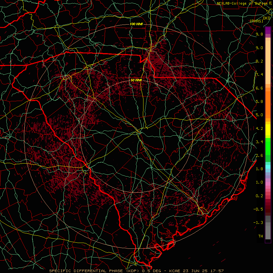This screenshot has height=273, width=273.
Task: Pick the purple swatch at the legend top
Action: 268,30
